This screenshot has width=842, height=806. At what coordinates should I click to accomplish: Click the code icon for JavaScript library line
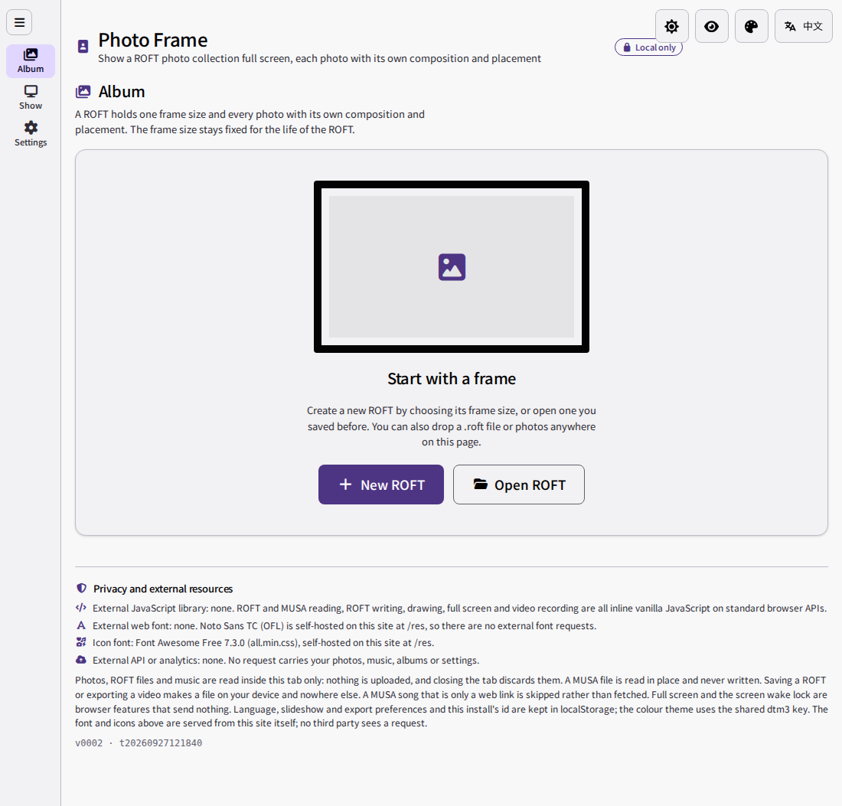tap(81, 608)
